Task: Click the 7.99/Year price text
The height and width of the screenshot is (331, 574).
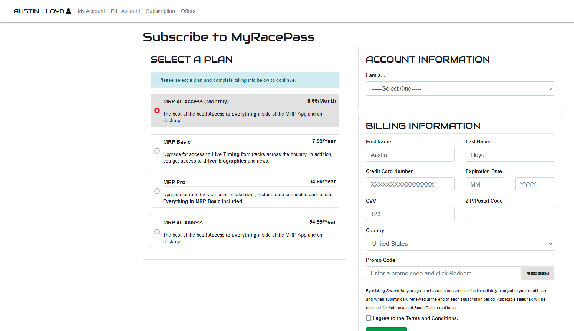Action: pos(324,141)
